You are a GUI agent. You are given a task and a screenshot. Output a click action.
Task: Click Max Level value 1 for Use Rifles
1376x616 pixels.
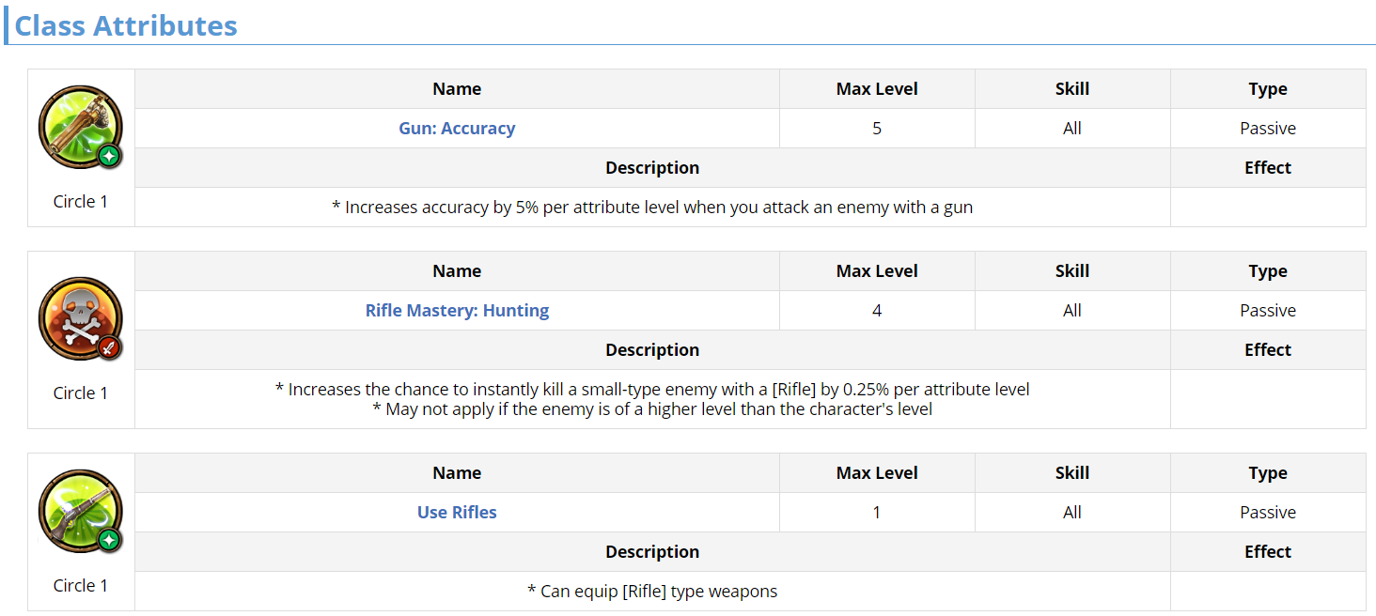(877, 513)
